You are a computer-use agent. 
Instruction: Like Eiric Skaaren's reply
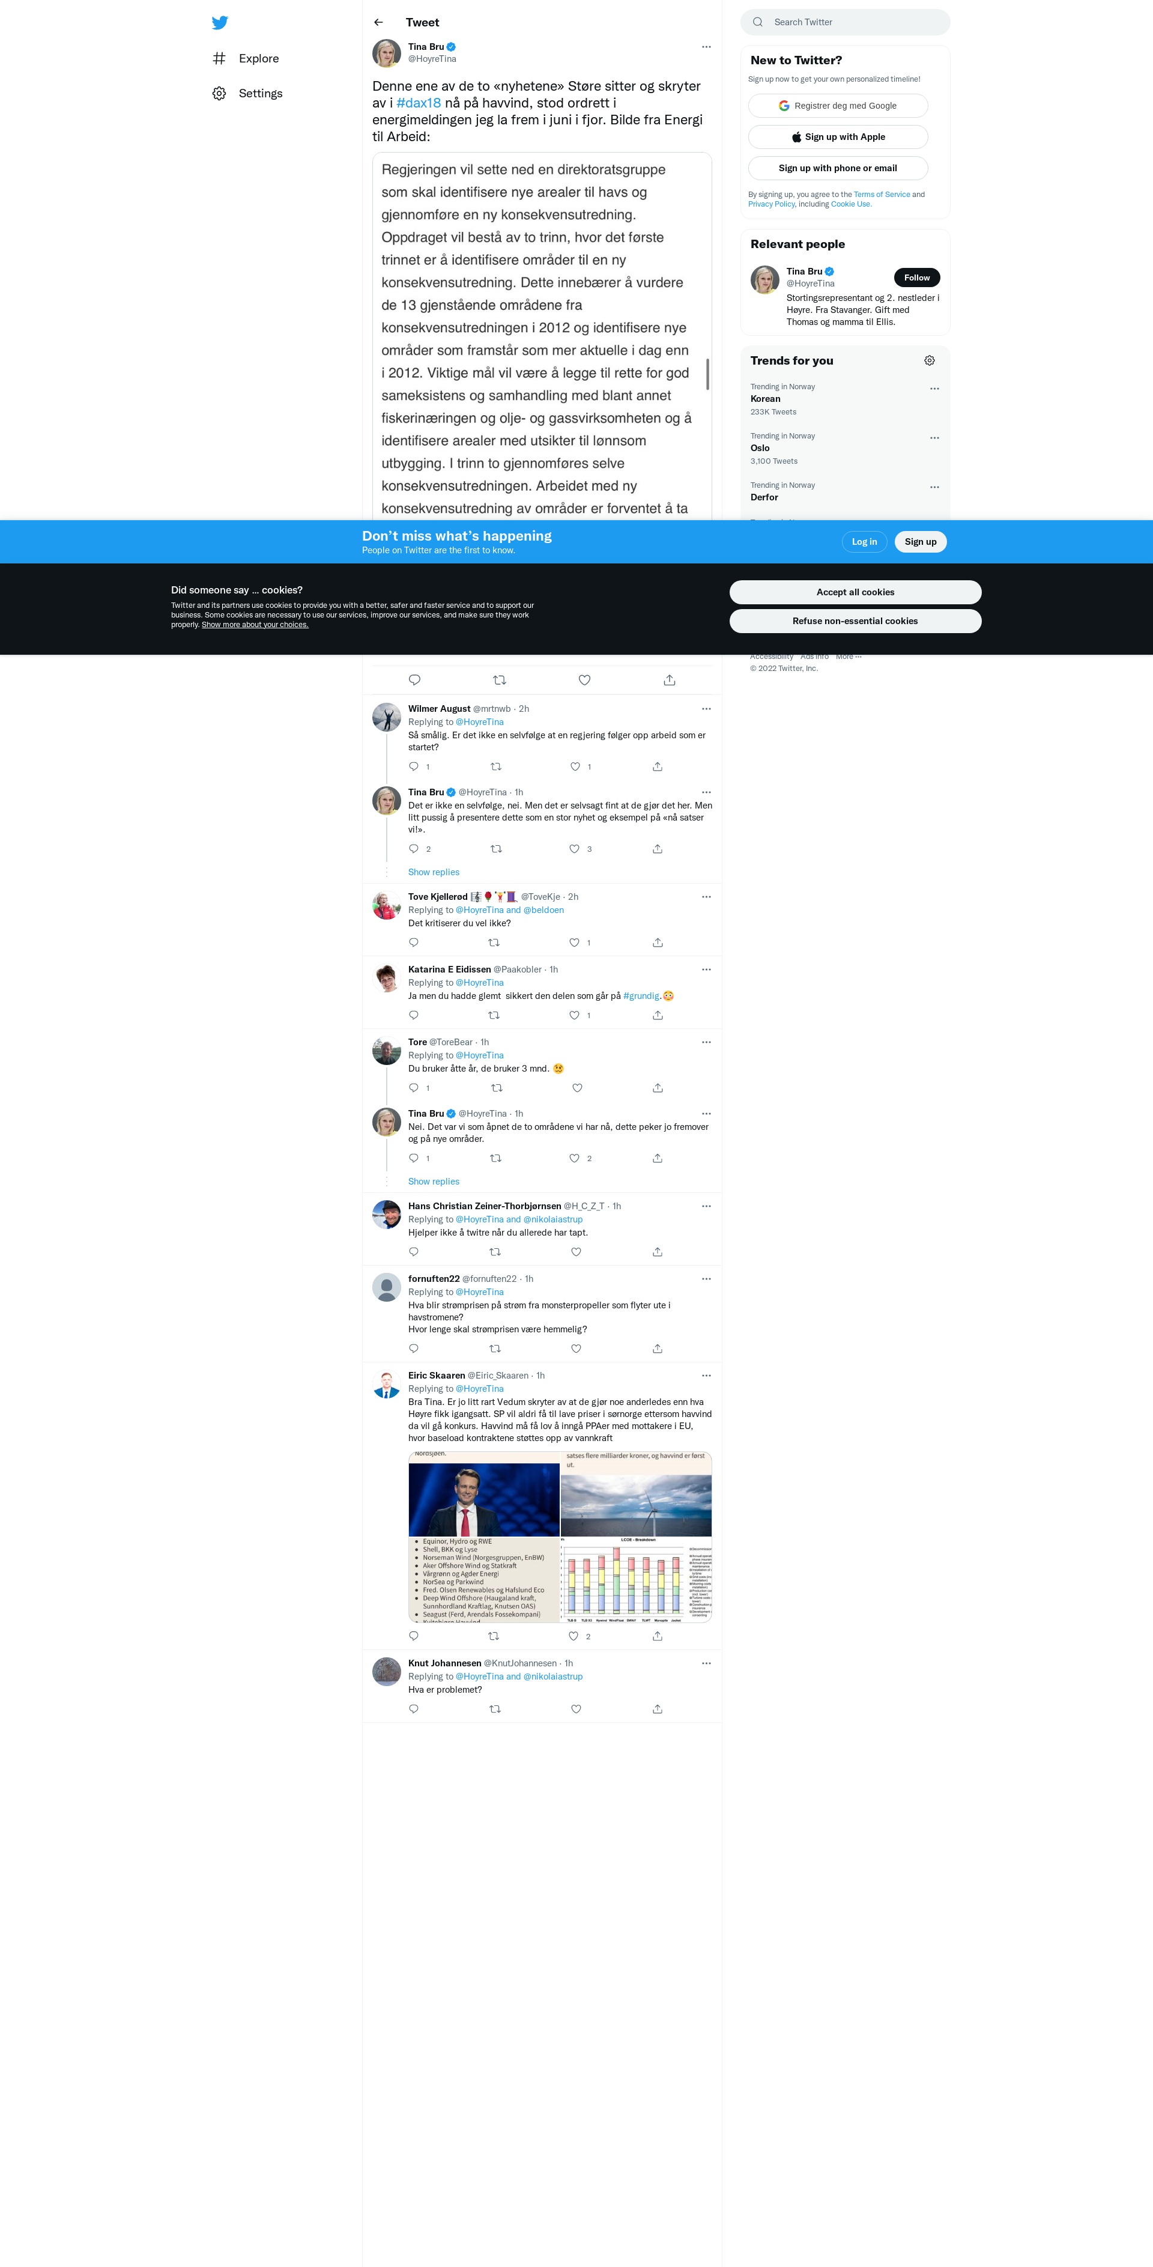[573, 1637]
